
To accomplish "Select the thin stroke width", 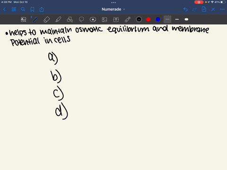I will 167,19.
